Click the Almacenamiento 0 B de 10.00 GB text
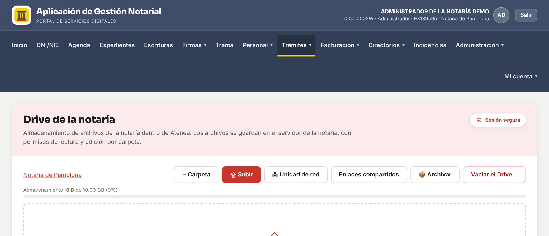The width and height of the screenshot is (549, 236). pos(70,190)
